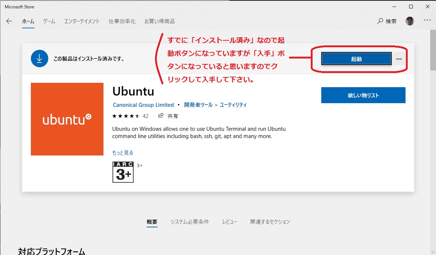Expand description with もっと見る
The height and width of the screenshot is (255, 436).
123,153
